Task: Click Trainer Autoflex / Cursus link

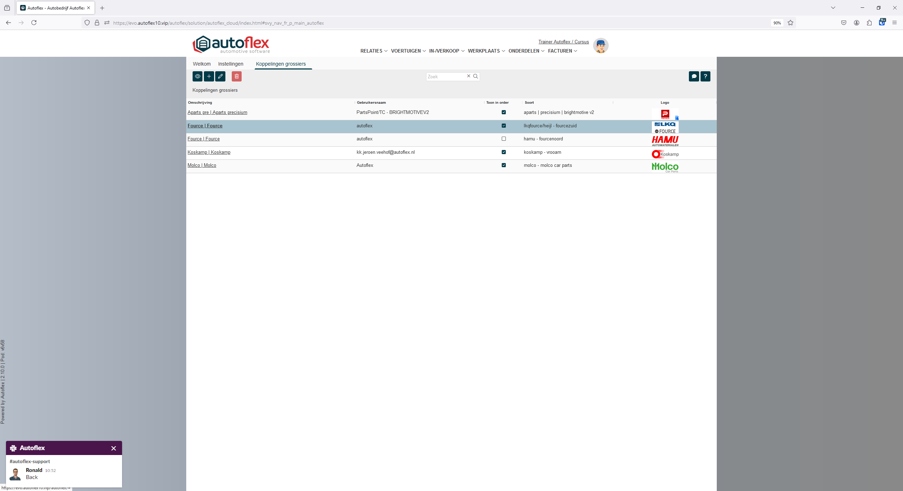Action: (563, 42)
